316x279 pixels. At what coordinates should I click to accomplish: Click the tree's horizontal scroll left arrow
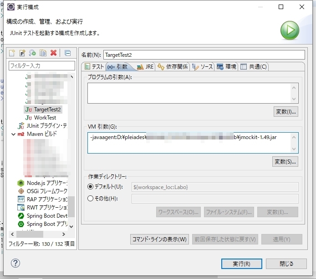point(12,234)
